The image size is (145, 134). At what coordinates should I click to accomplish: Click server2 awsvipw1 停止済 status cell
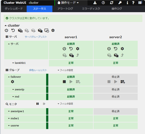115,111
